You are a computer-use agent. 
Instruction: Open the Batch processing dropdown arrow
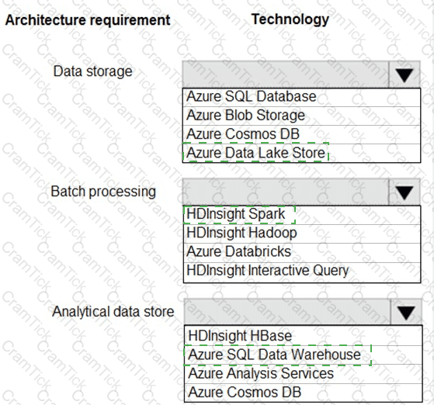click(404, 192)
